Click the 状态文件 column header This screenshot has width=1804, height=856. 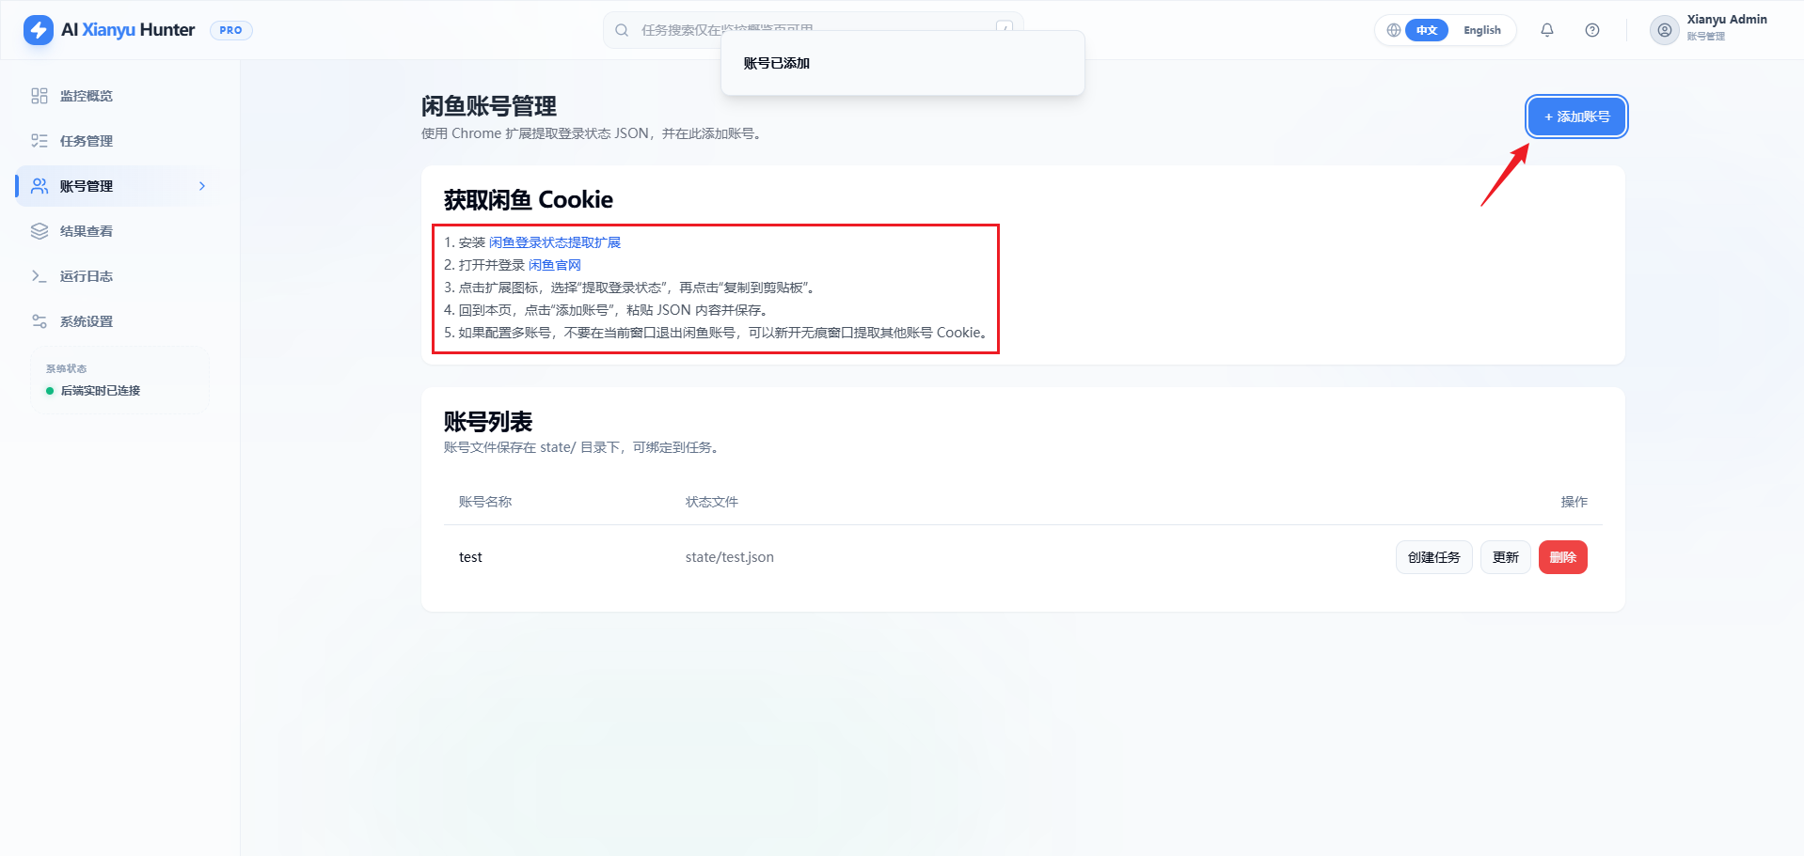tap(712, 502)
